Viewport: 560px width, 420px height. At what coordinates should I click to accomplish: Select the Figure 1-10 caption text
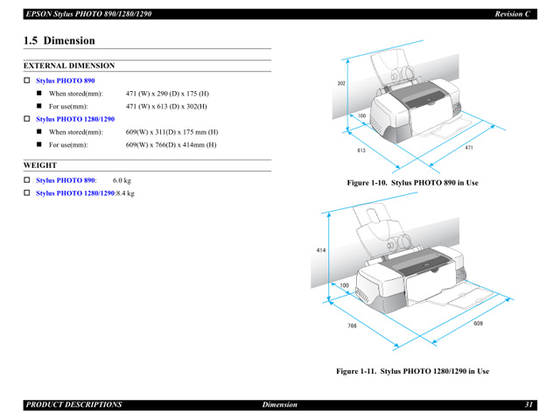(412, 183)
